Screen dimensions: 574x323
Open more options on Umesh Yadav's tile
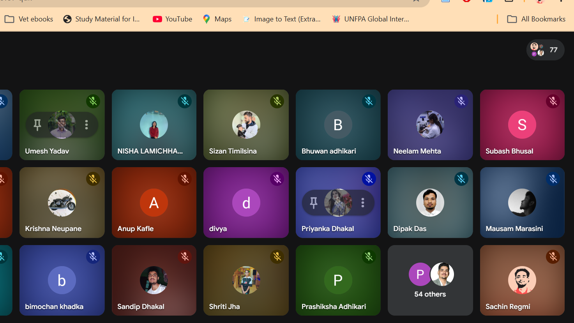pyautogui.click(x=87, y=125)
